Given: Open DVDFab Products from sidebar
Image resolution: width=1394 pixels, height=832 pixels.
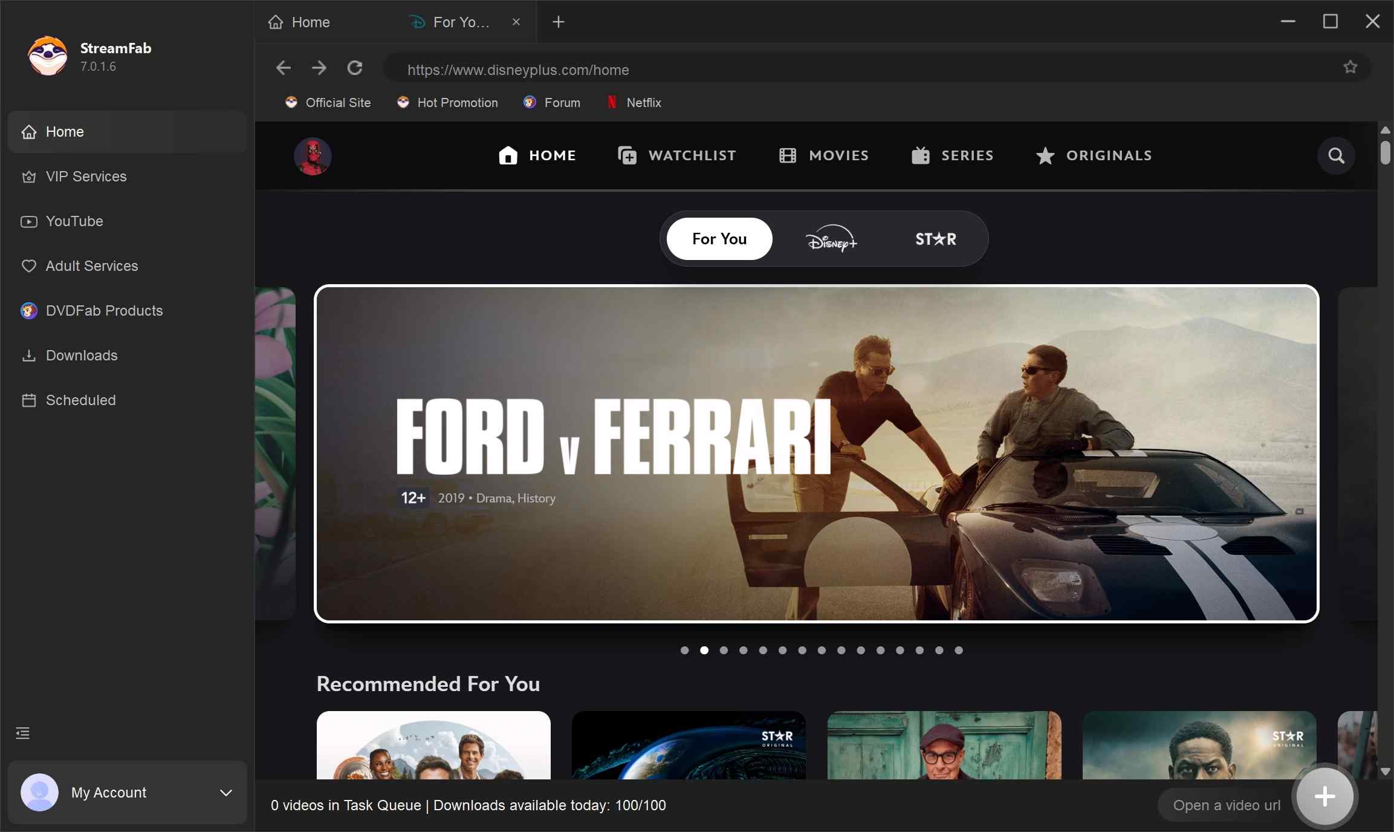Looking at the screenshot, I should pyautogui.click(x=103, y=311).
